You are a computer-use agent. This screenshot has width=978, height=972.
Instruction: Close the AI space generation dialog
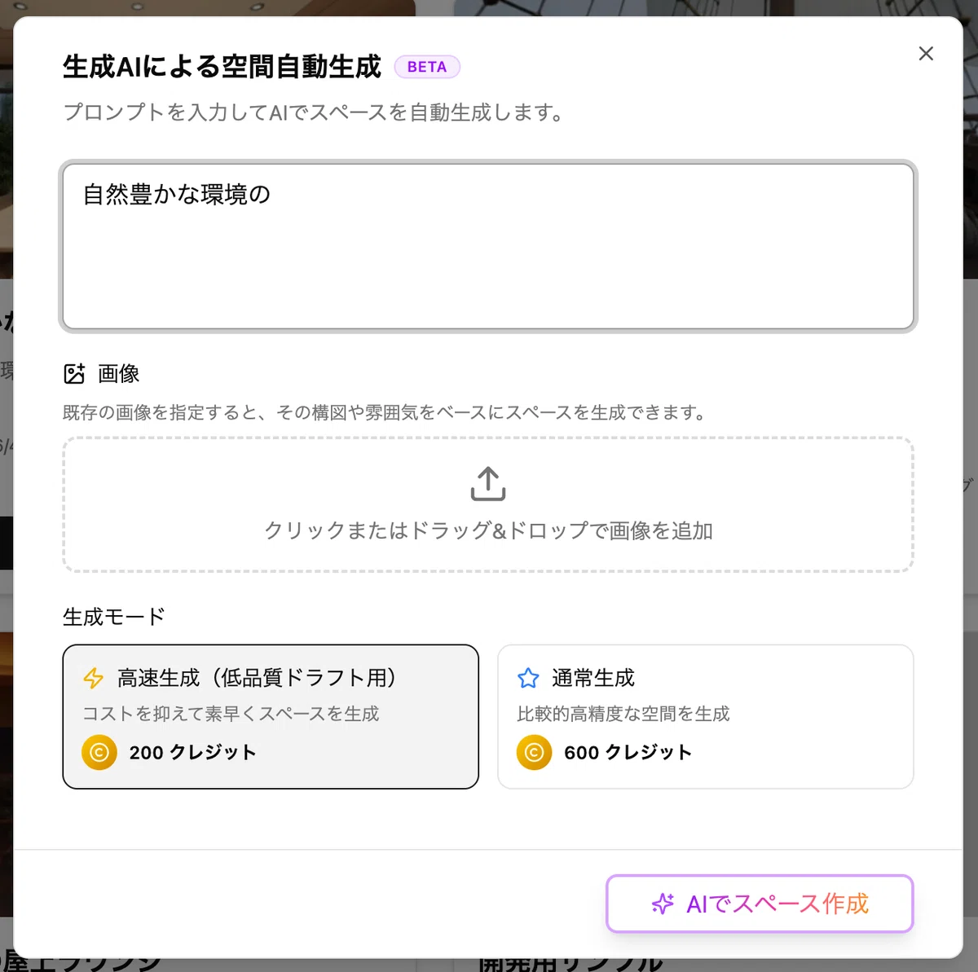click(x=926, y=54)
